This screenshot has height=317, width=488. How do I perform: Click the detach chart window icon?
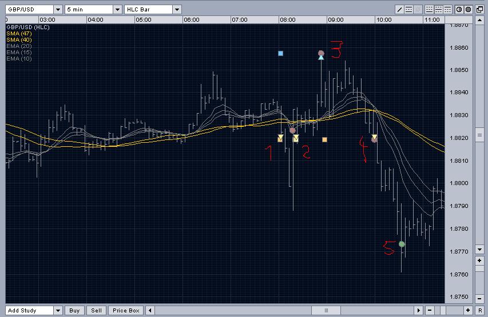click(x=479, y=9)
